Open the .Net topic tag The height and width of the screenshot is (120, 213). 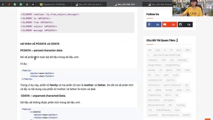150,50
